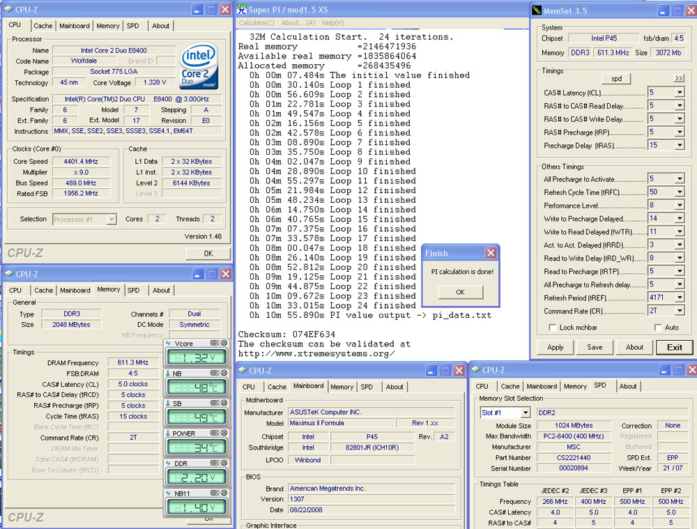The image size is (697, 529).
Task: Click the MemSet 3.5 title bar icon
Action: coord(537,10)
